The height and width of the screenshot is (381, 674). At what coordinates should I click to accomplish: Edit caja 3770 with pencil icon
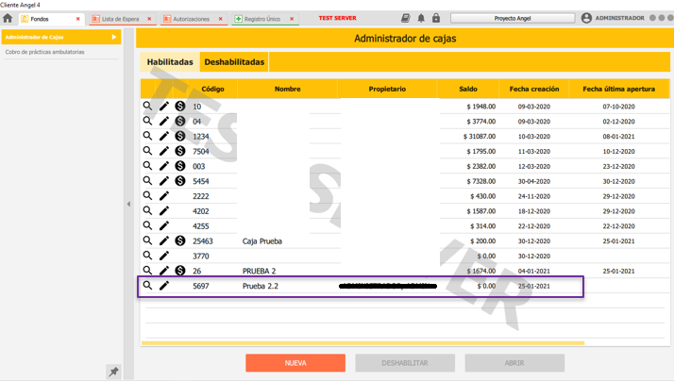(x=163, y=256)
